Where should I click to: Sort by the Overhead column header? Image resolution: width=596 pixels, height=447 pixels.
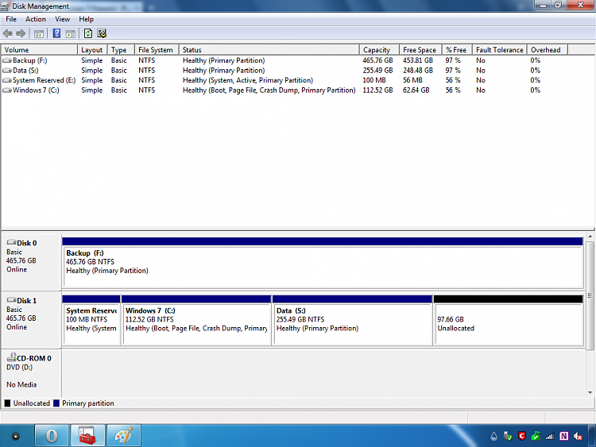pyautogui.click(x=548, y=50)
